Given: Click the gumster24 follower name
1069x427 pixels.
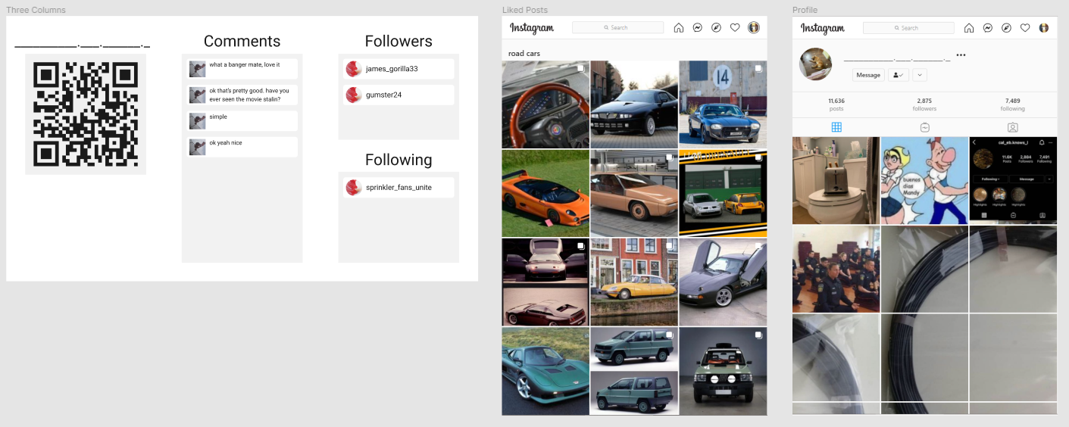Looking at the screenshot, I should point(383,95).
